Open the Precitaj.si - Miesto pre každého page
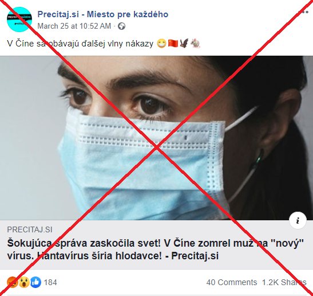 pyautogui.click(x=103, y=14)
